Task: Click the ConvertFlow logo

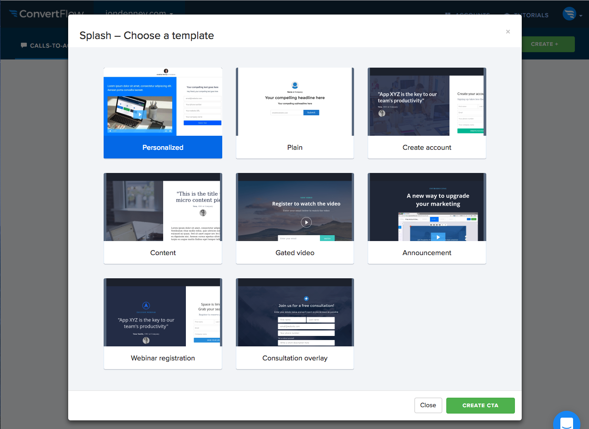Action: click(46, 13)
